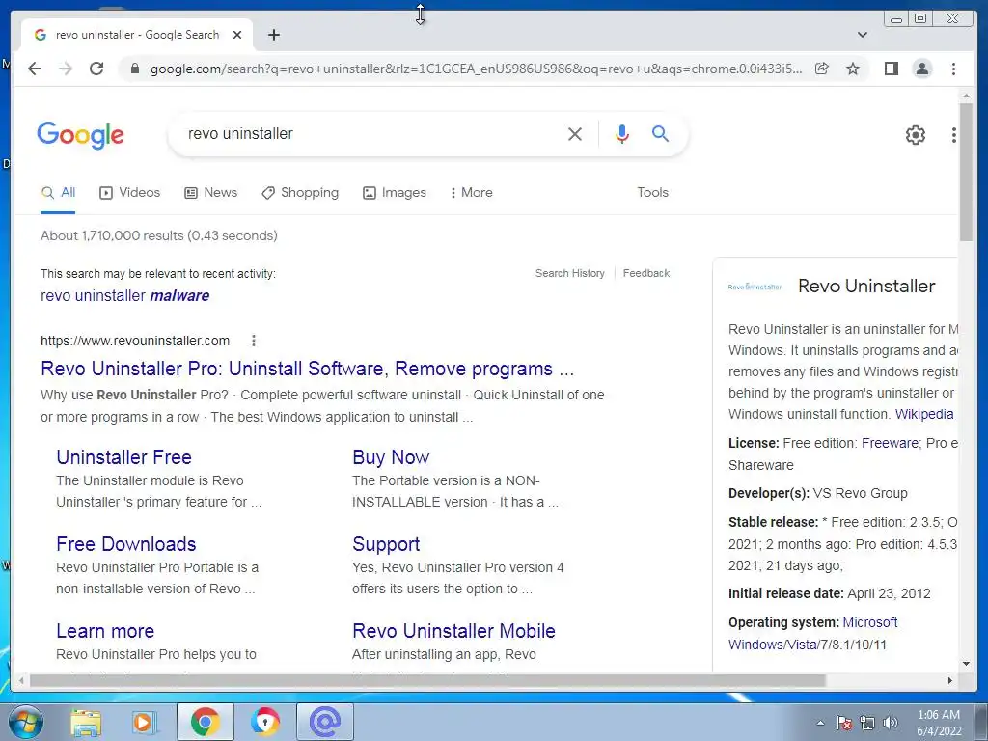Open the search Tools options
This screenshot has height=741, width=988.
click(x=653, y=193)
